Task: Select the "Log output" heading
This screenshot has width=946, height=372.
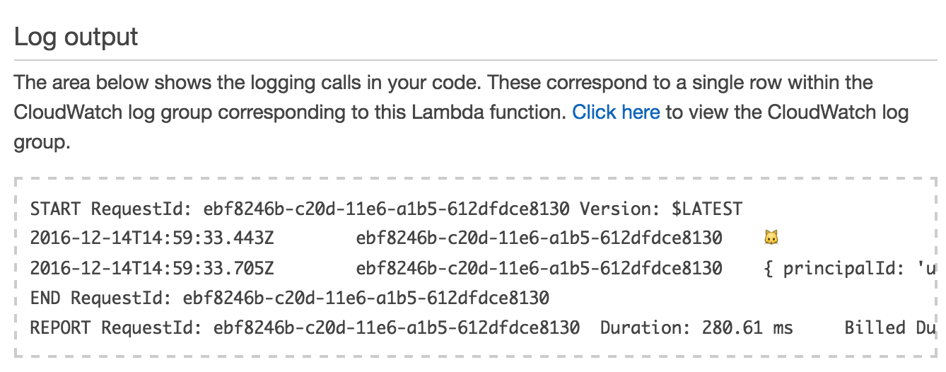Action: coord(76,37)
